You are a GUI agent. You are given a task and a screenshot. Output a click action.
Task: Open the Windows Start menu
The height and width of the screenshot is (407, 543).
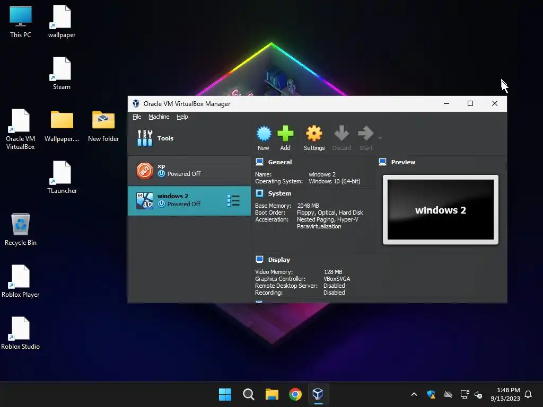225,394
